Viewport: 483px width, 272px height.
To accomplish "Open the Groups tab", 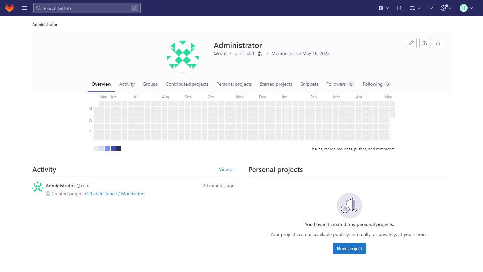I will (x=150, y=84).
